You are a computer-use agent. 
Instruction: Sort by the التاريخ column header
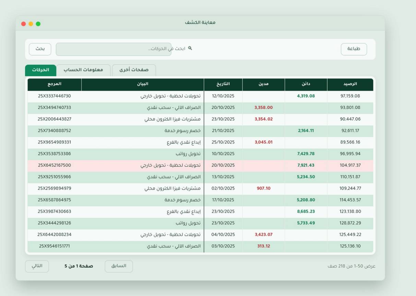point(223,84)
